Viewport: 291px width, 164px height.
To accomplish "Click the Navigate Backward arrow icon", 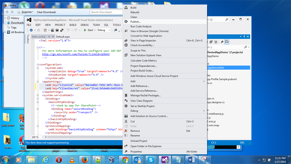I will coord(31,30).
